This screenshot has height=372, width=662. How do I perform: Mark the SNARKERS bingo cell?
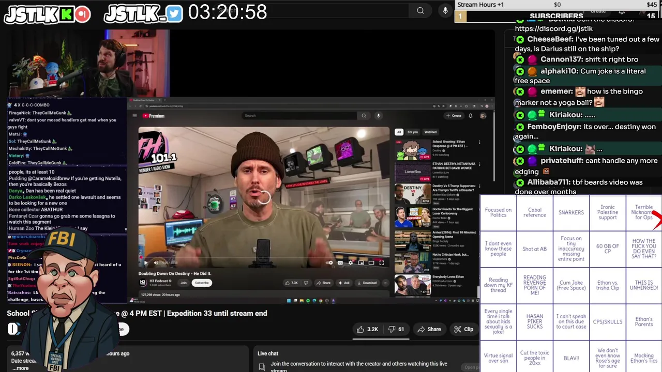(571, 212)
